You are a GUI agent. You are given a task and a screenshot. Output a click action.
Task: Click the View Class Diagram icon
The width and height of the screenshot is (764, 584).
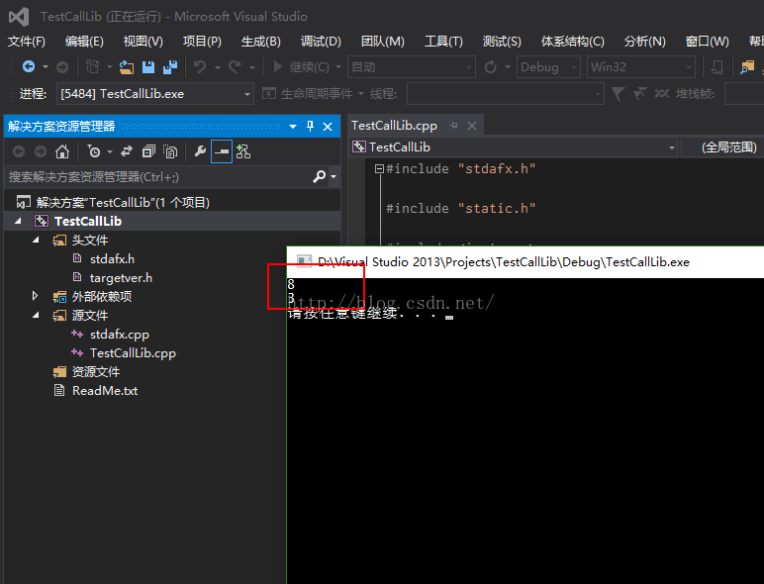[x=243, y=151]
